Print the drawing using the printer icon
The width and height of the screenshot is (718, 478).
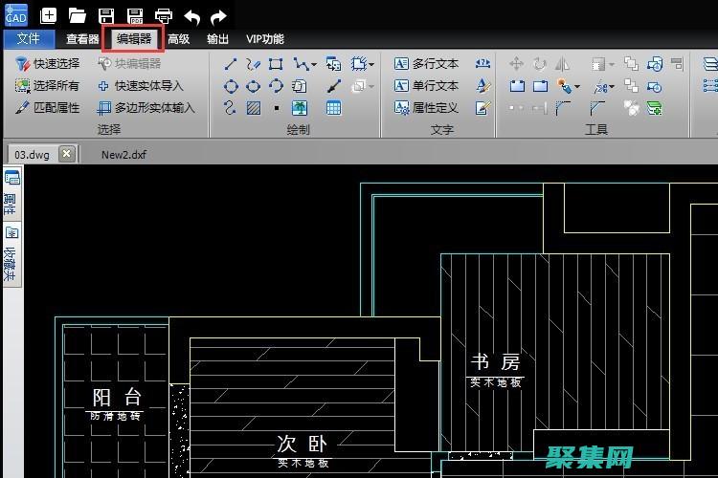(x=164, y=16)
